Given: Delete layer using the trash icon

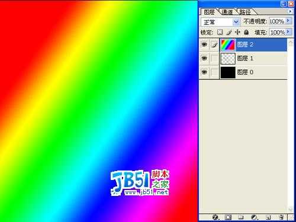Looking at the screenshot, I should click(x=281, y=217).
